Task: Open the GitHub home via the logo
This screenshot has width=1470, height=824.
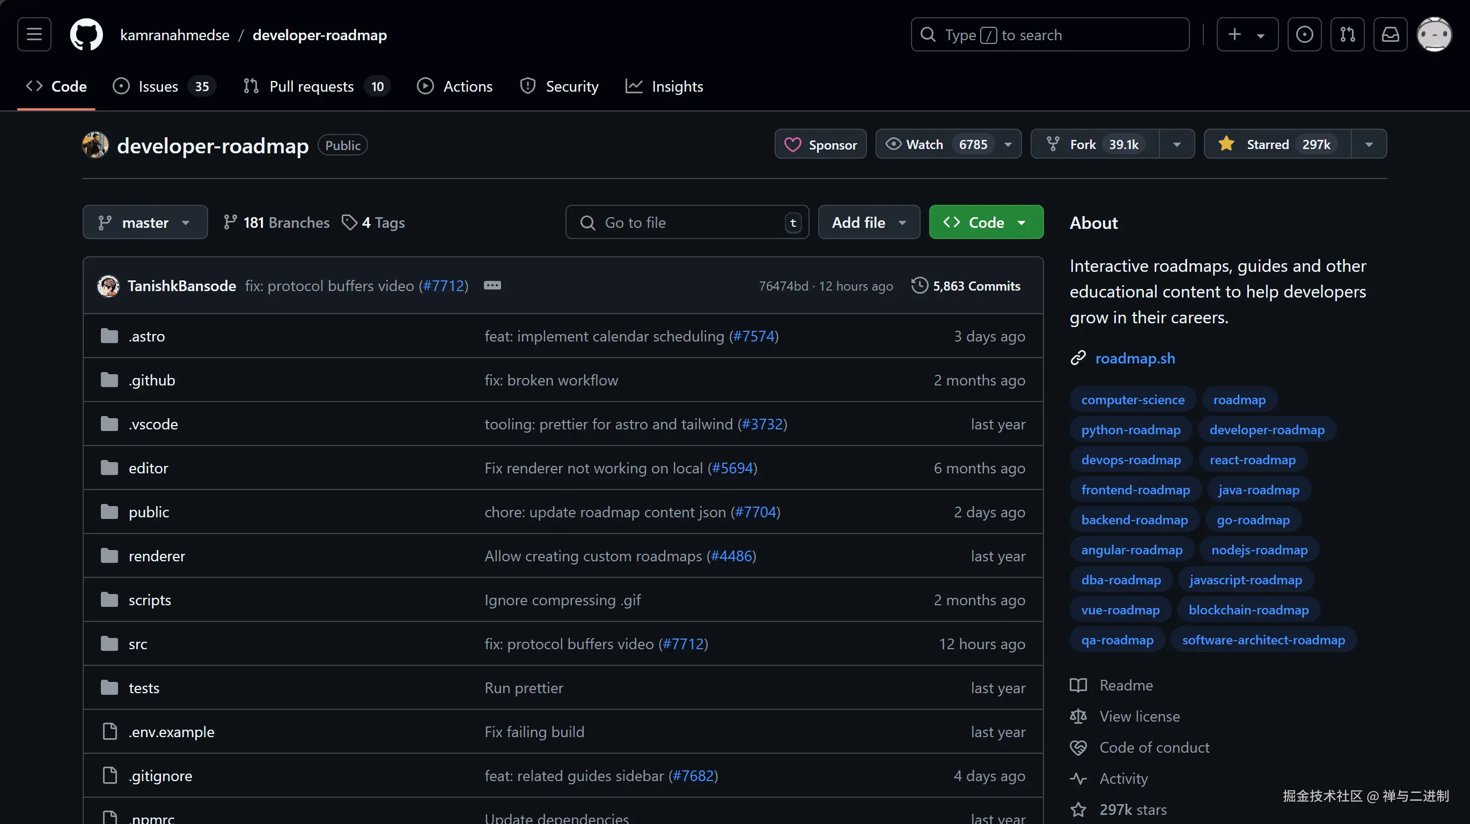Action: [86, 34]
